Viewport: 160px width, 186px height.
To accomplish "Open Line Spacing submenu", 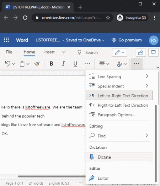I will (119, 77).
